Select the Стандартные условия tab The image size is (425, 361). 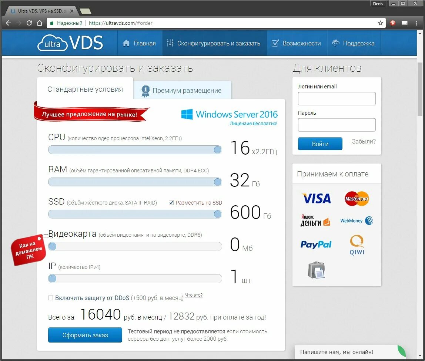pyautogui.click(x=85, y=89)
